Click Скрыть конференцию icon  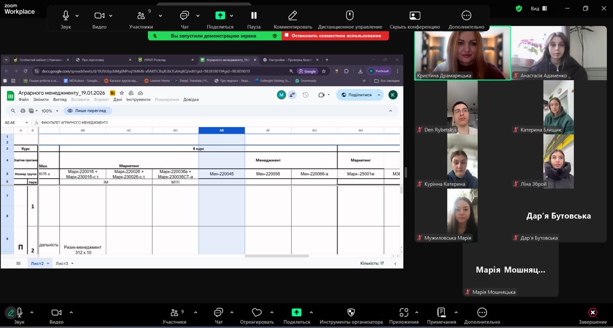click(415, 16)
